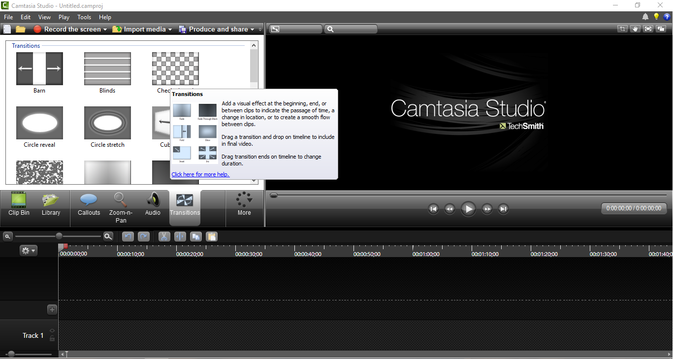Viewport: 673px width, 359px height.
Task: Expand the Import media dropdown arrow
Action: point(170,30)
